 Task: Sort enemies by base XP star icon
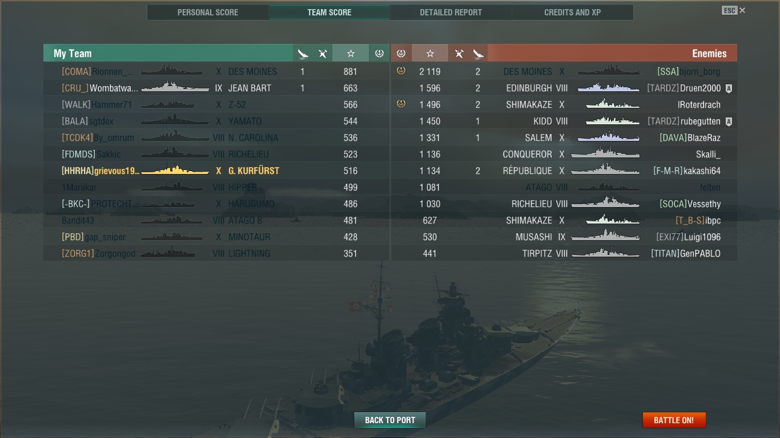pyautogui.click(x=430, y=54)
